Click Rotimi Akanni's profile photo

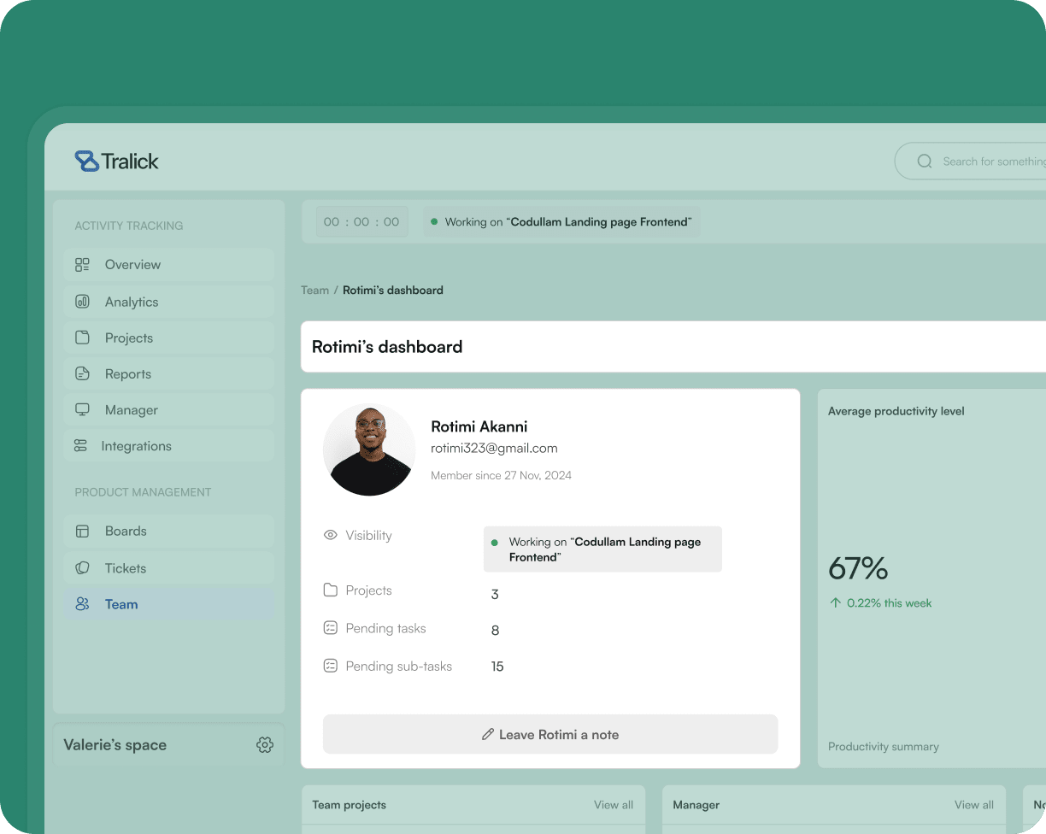coord(369,449)
